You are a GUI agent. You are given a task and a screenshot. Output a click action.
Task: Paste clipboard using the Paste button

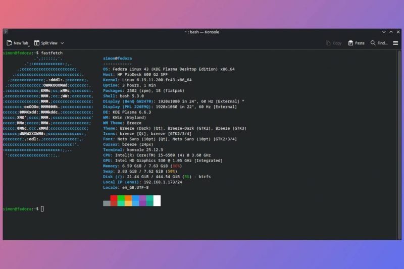tap(356, 43)
